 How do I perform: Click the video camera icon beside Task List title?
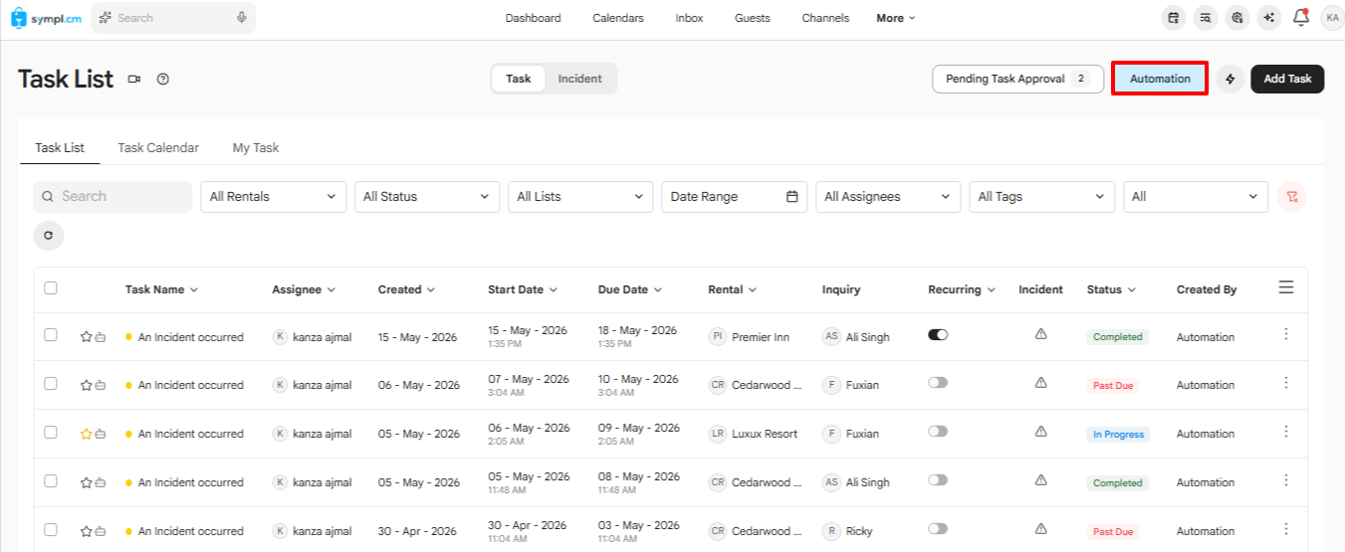tap(134, 80)
